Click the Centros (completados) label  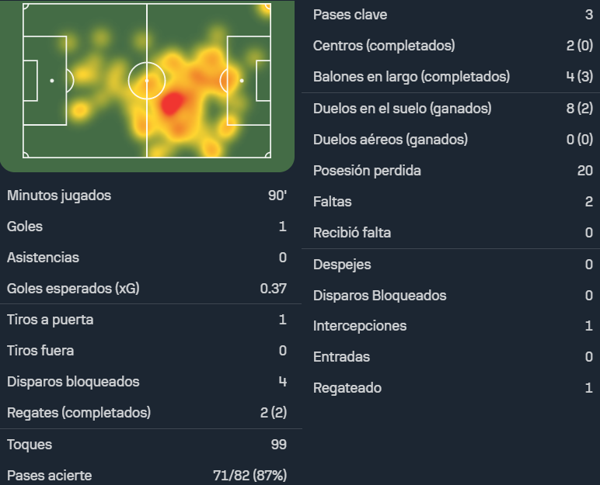(x=384, y=46)
